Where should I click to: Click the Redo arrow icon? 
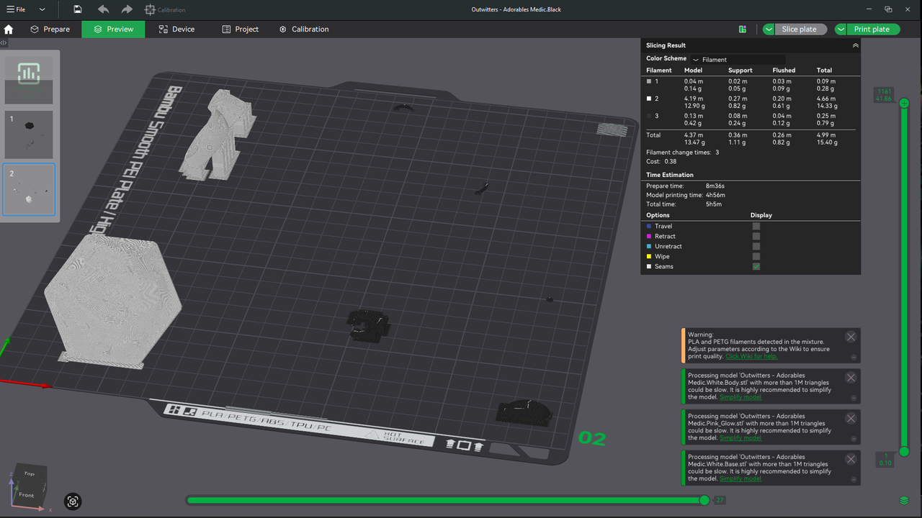click(x=127, y=9)
